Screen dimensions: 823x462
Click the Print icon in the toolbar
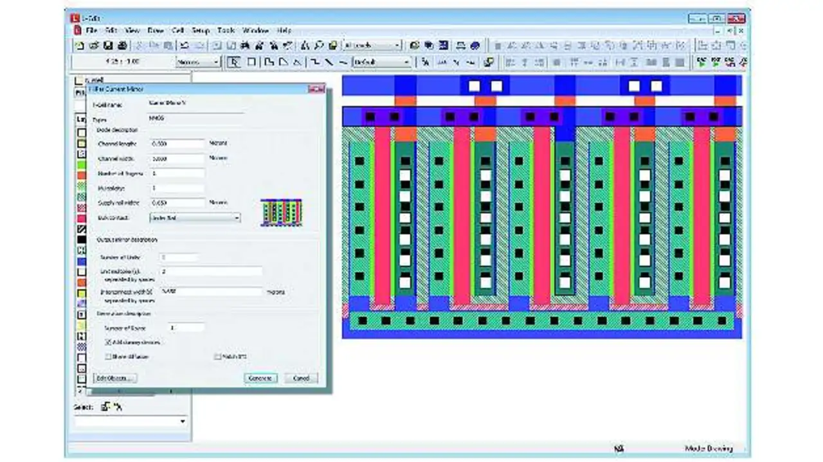pyautogui.click(x=122, y=46)
